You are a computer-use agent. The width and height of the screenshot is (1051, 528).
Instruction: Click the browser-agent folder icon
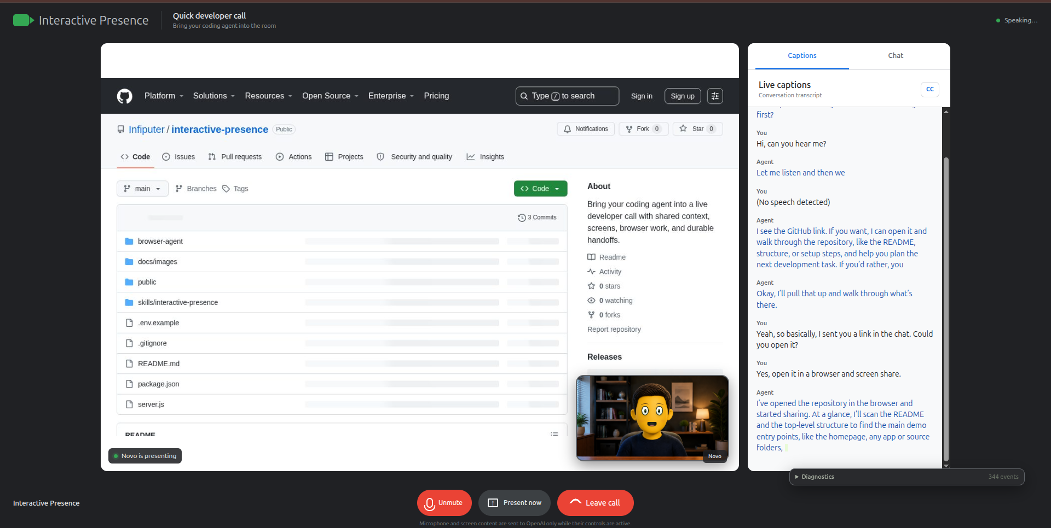[x=129, y=241]
